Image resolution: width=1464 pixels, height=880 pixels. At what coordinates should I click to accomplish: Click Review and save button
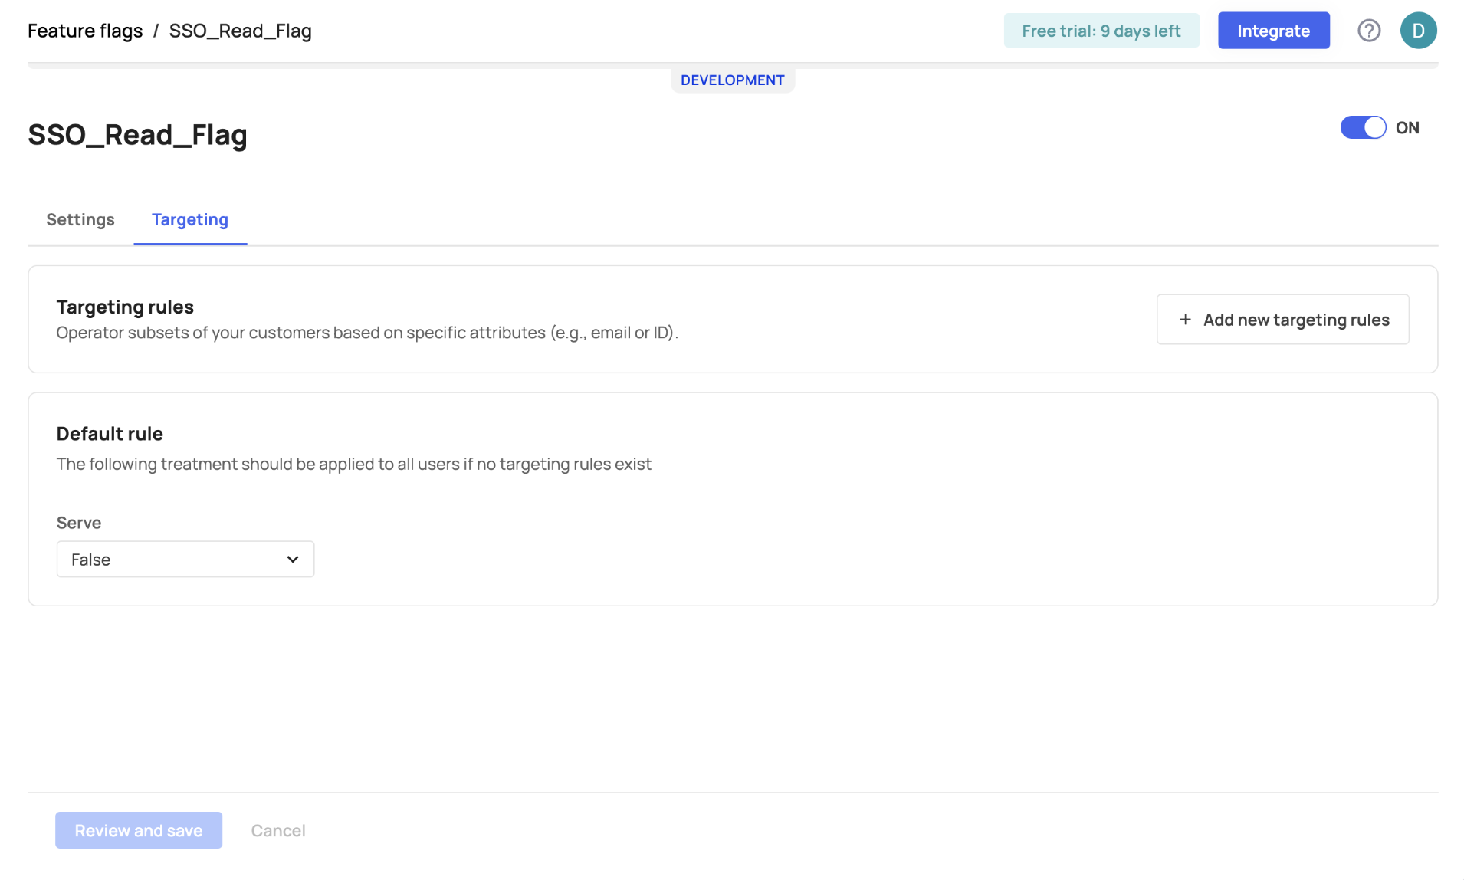[139, 830]
